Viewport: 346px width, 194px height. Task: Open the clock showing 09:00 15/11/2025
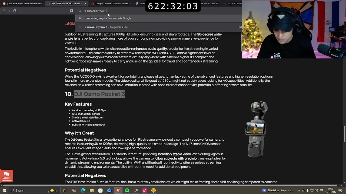[331, 190]
